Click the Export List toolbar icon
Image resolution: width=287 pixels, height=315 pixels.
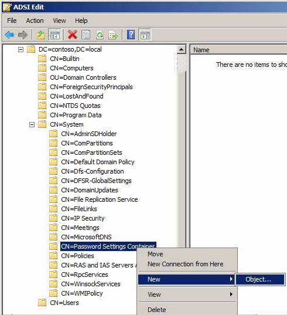tap(113, 35)
